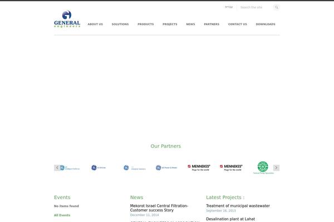Open the Projects menu

coord(170,24)
